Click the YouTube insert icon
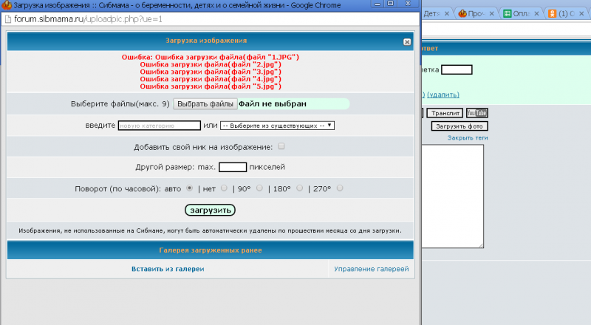The width and height of the screenshot is (591, 325). pyautogui.click(x=477, y=113)
